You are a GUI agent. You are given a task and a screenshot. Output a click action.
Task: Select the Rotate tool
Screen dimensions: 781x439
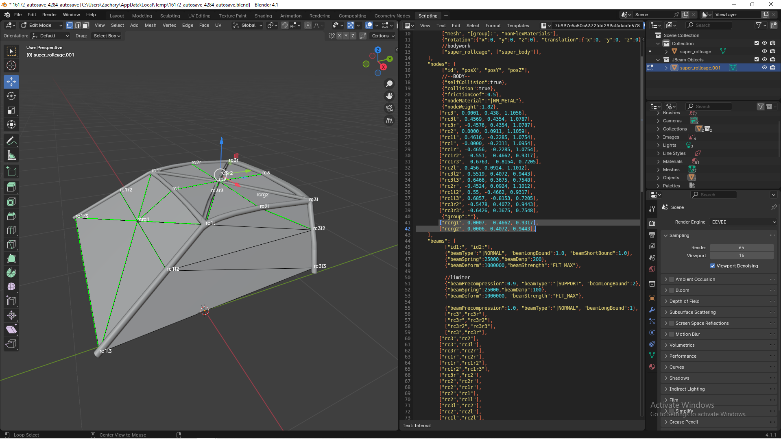click(11, 96)
